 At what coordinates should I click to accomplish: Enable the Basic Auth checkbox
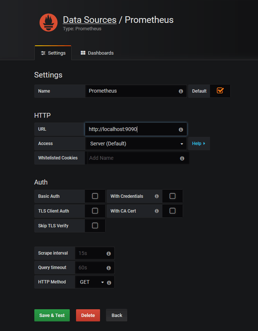click(95, 196)
